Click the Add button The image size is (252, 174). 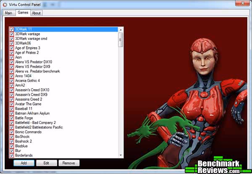(24, 163)
